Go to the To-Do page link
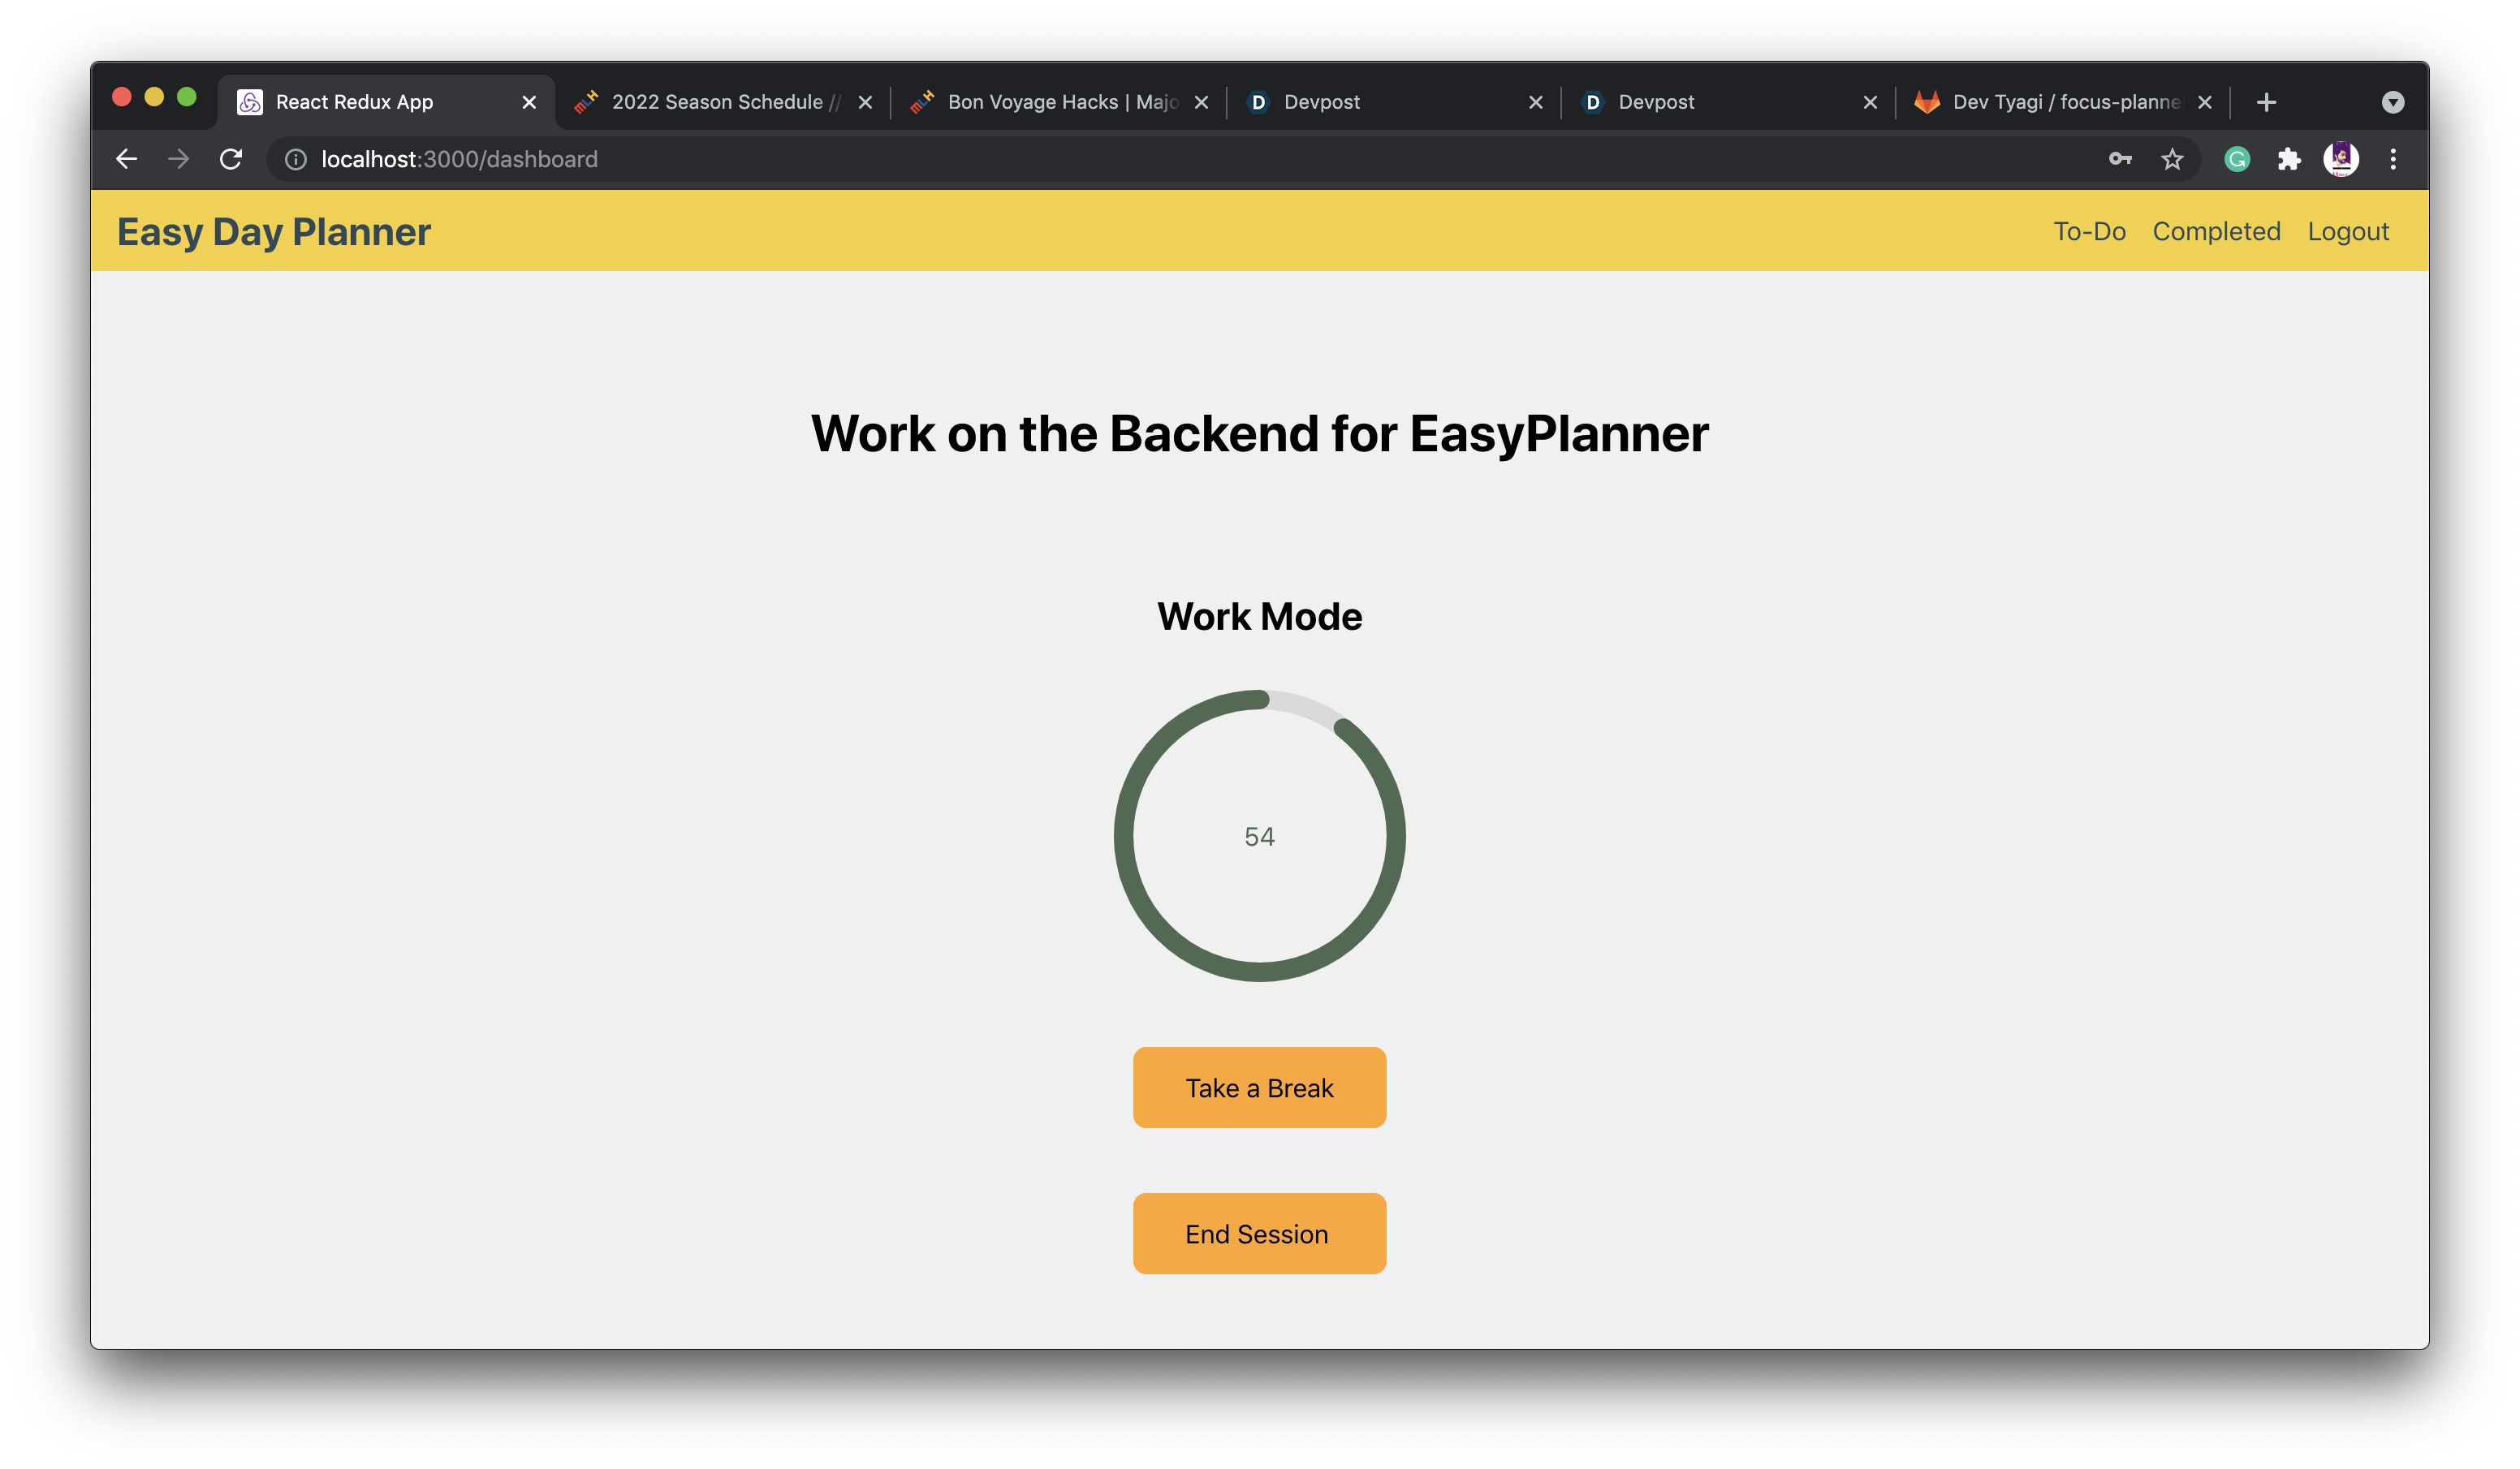This screenshot has width=2520, height=1469. (x=2089, y=231)
